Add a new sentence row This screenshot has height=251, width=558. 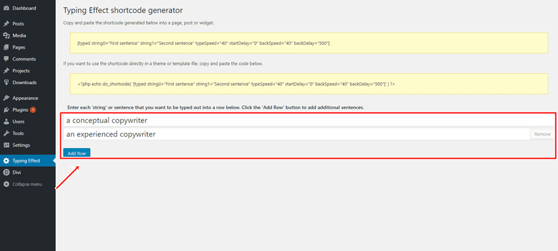pyautogui.click(x=77, y=154)
